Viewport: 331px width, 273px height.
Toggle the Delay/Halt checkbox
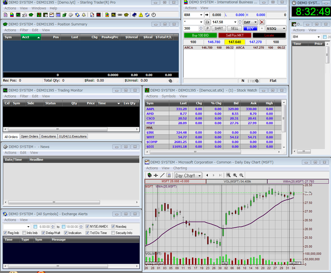pyautogui.click(x=43, y=233)
